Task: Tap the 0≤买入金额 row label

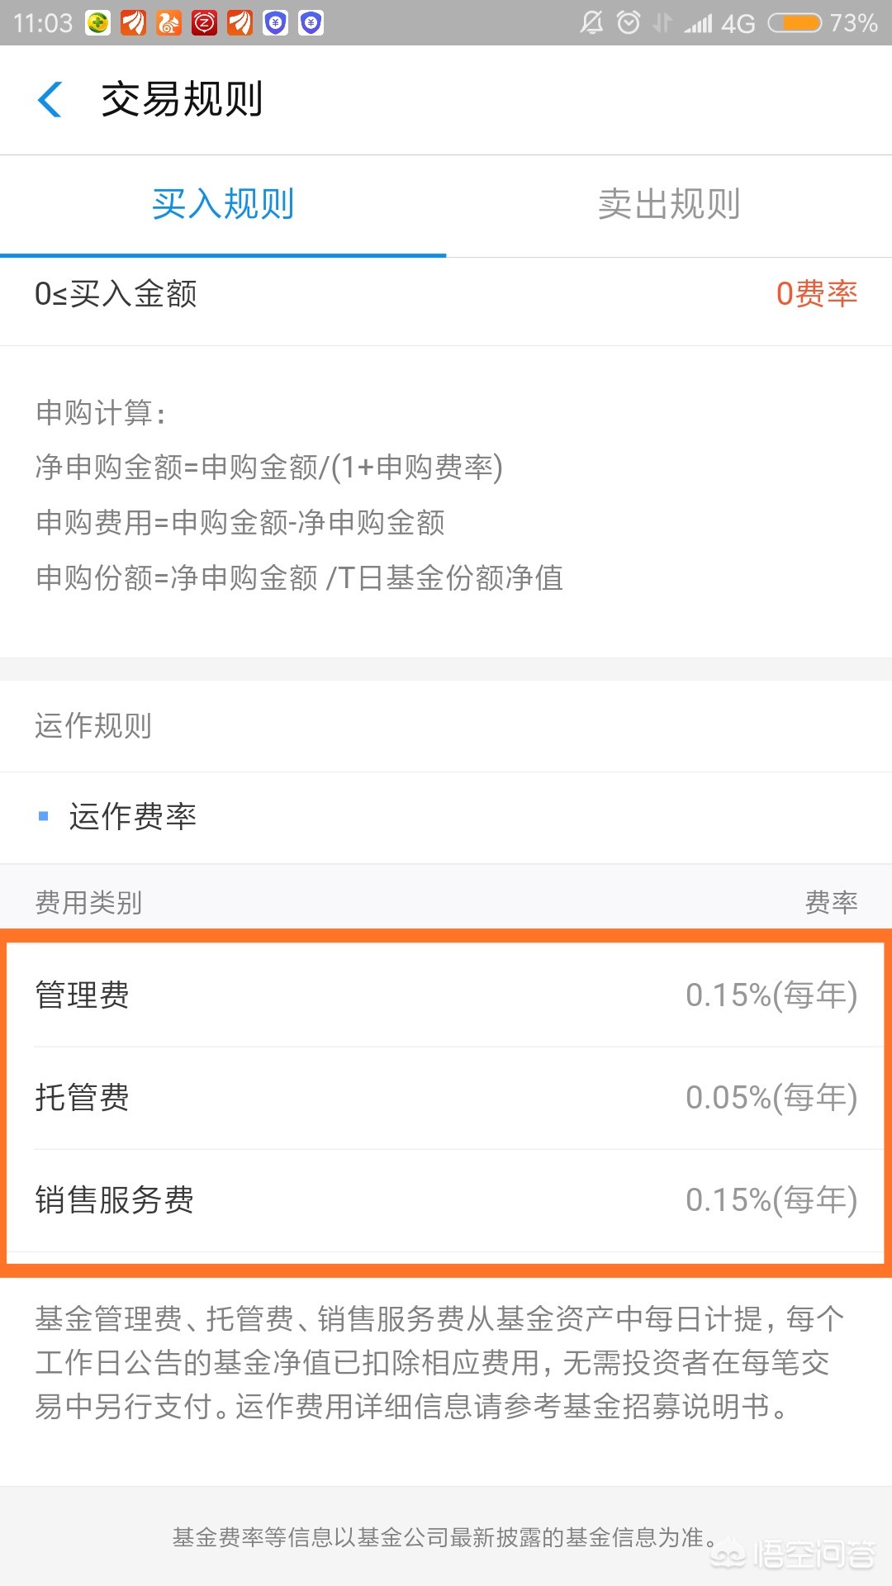Action: 116,294
